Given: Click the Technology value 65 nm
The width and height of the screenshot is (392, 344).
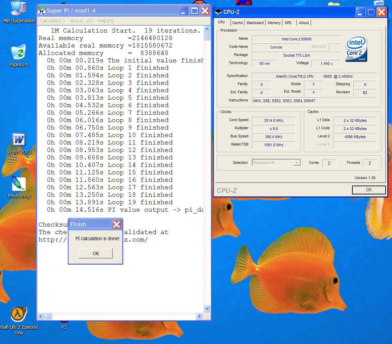Looking at the screenshot, I should pyautogui.click(x=264, y=63).
